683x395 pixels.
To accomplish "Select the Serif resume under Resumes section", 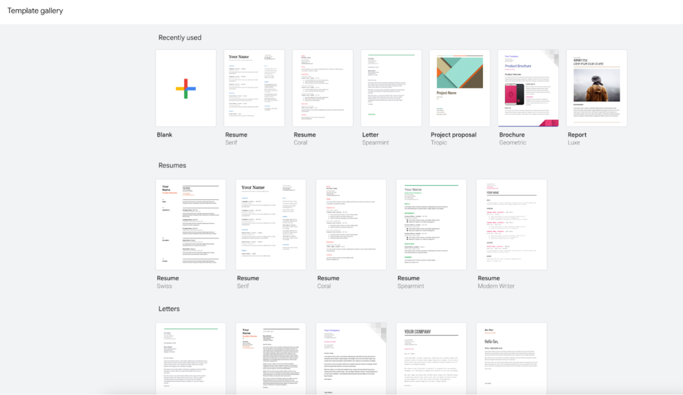I will [x=271, y=224].
